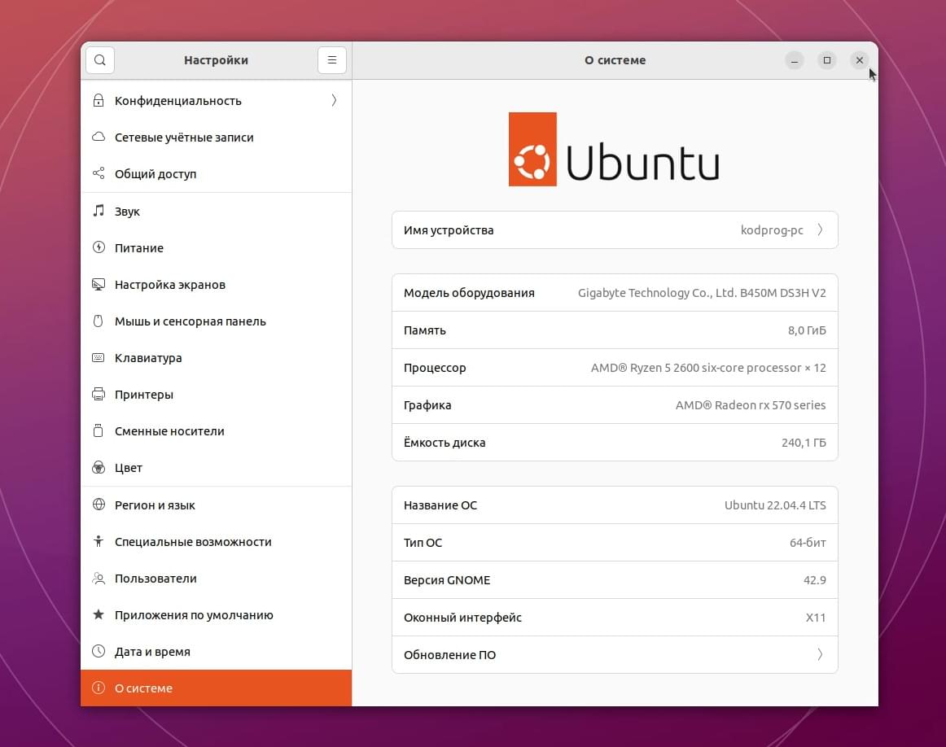946x747 pixels.
Task: Click the 8,0 ГиБ memory value
Action: (807, 330)
